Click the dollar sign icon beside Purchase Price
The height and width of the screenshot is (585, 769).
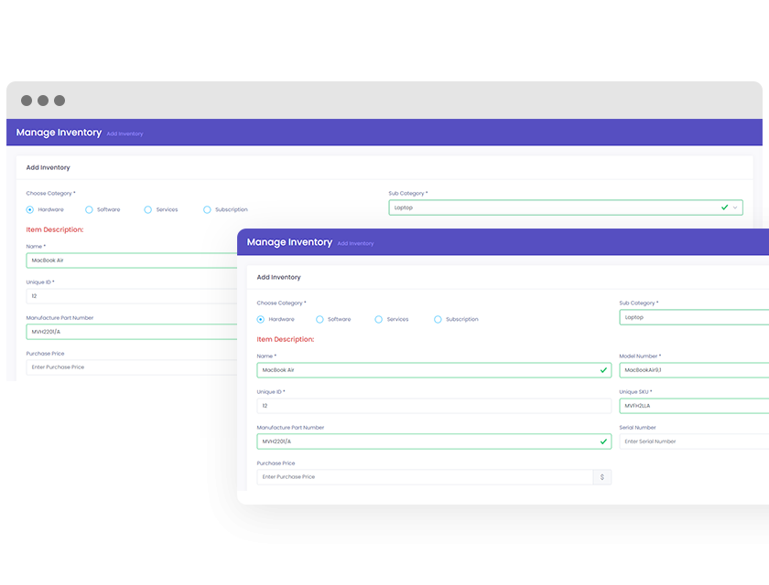point(602,477)
